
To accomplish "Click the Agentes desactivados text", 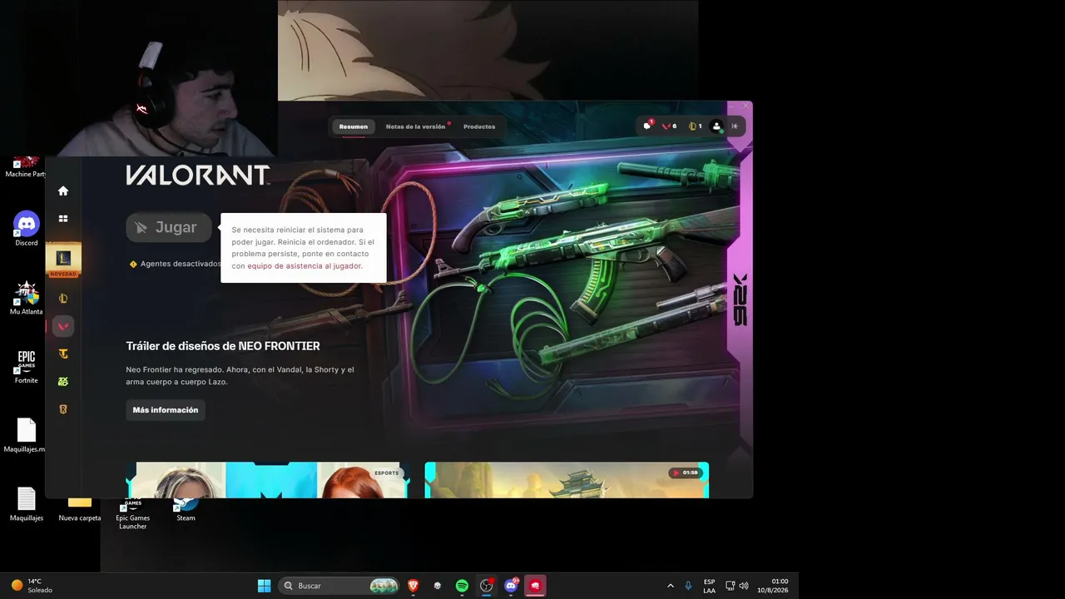I will tap(181, 264).
